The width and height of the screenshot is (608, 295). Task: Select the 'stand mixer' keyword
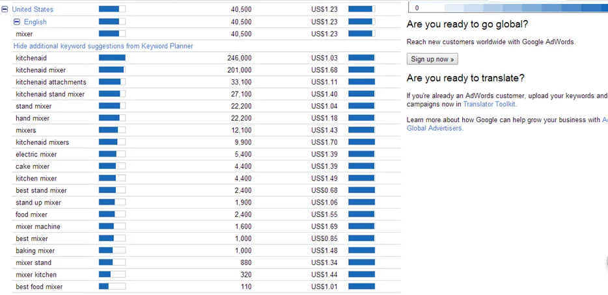(33, 106)
